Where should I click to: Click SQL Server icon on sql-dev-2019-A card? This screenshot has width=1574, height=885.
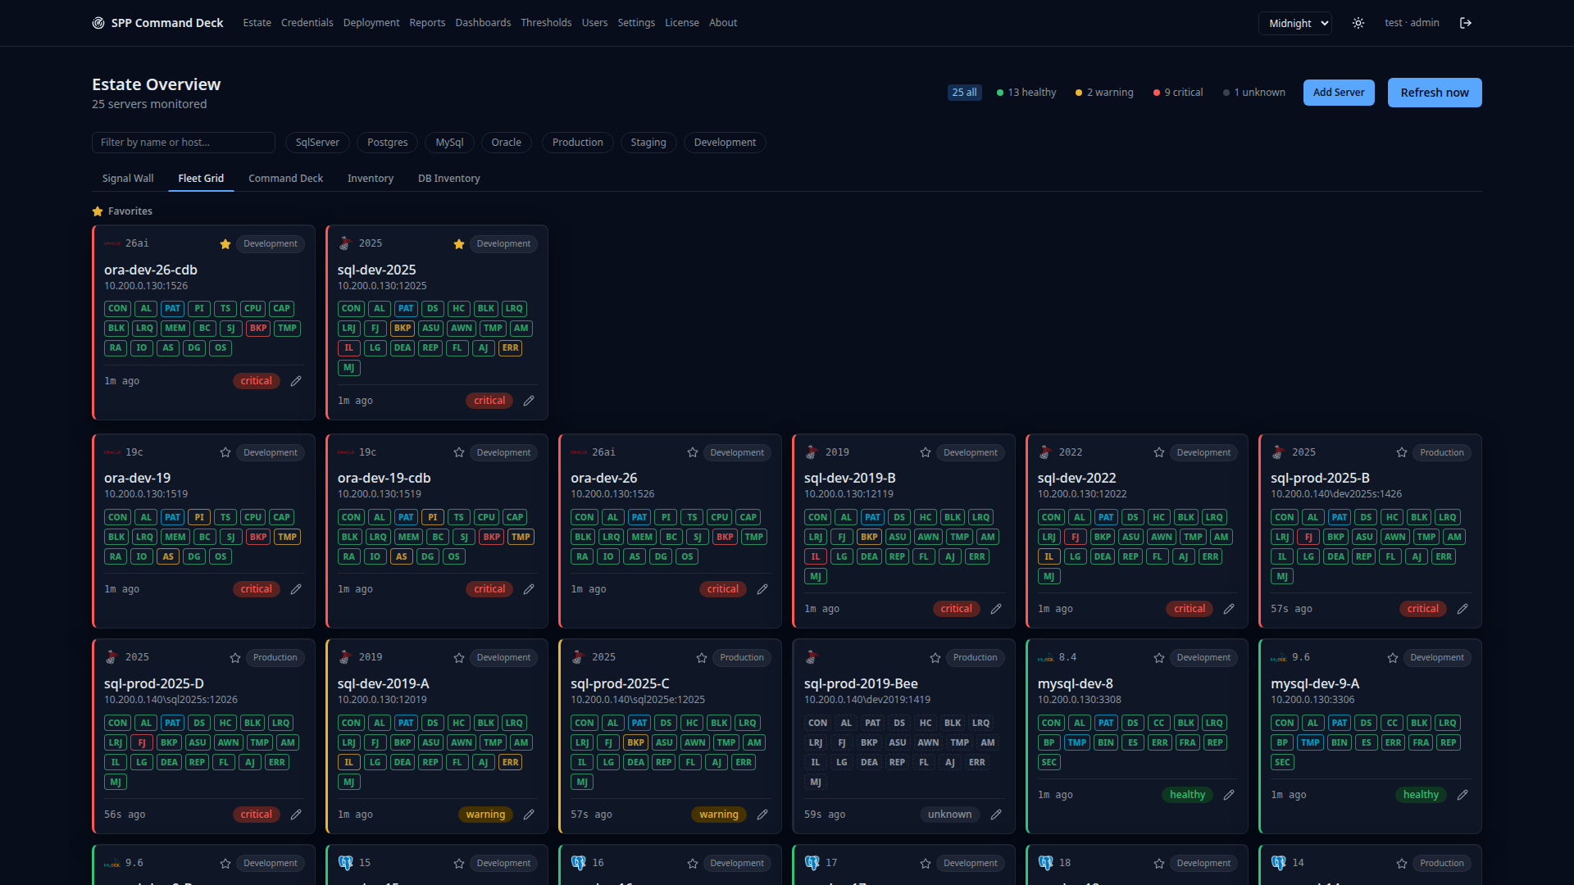tap(345, 657)
